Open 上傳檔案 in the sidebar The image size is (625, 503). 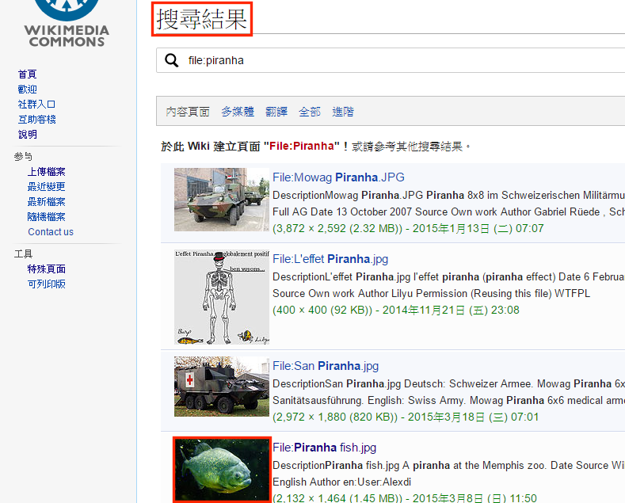[x=46, y=171]
